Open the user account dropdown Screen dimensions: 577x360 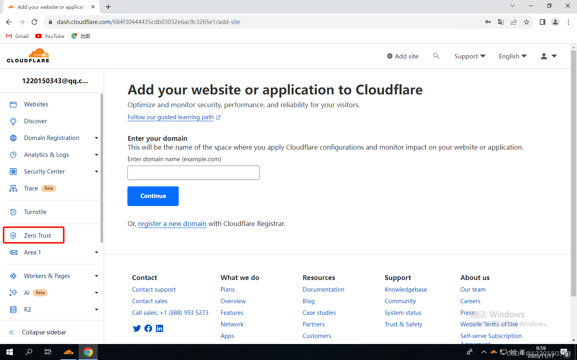(549, 56)
